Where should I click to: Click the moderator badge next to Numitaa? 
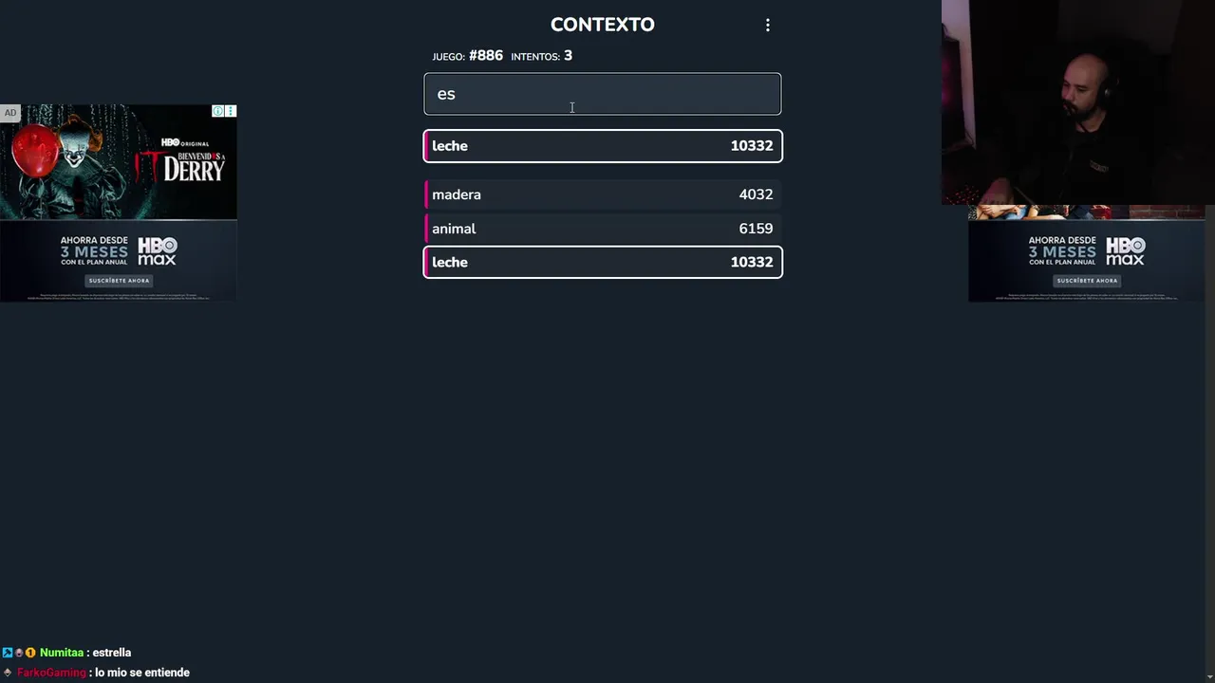[x=8, y=653]
